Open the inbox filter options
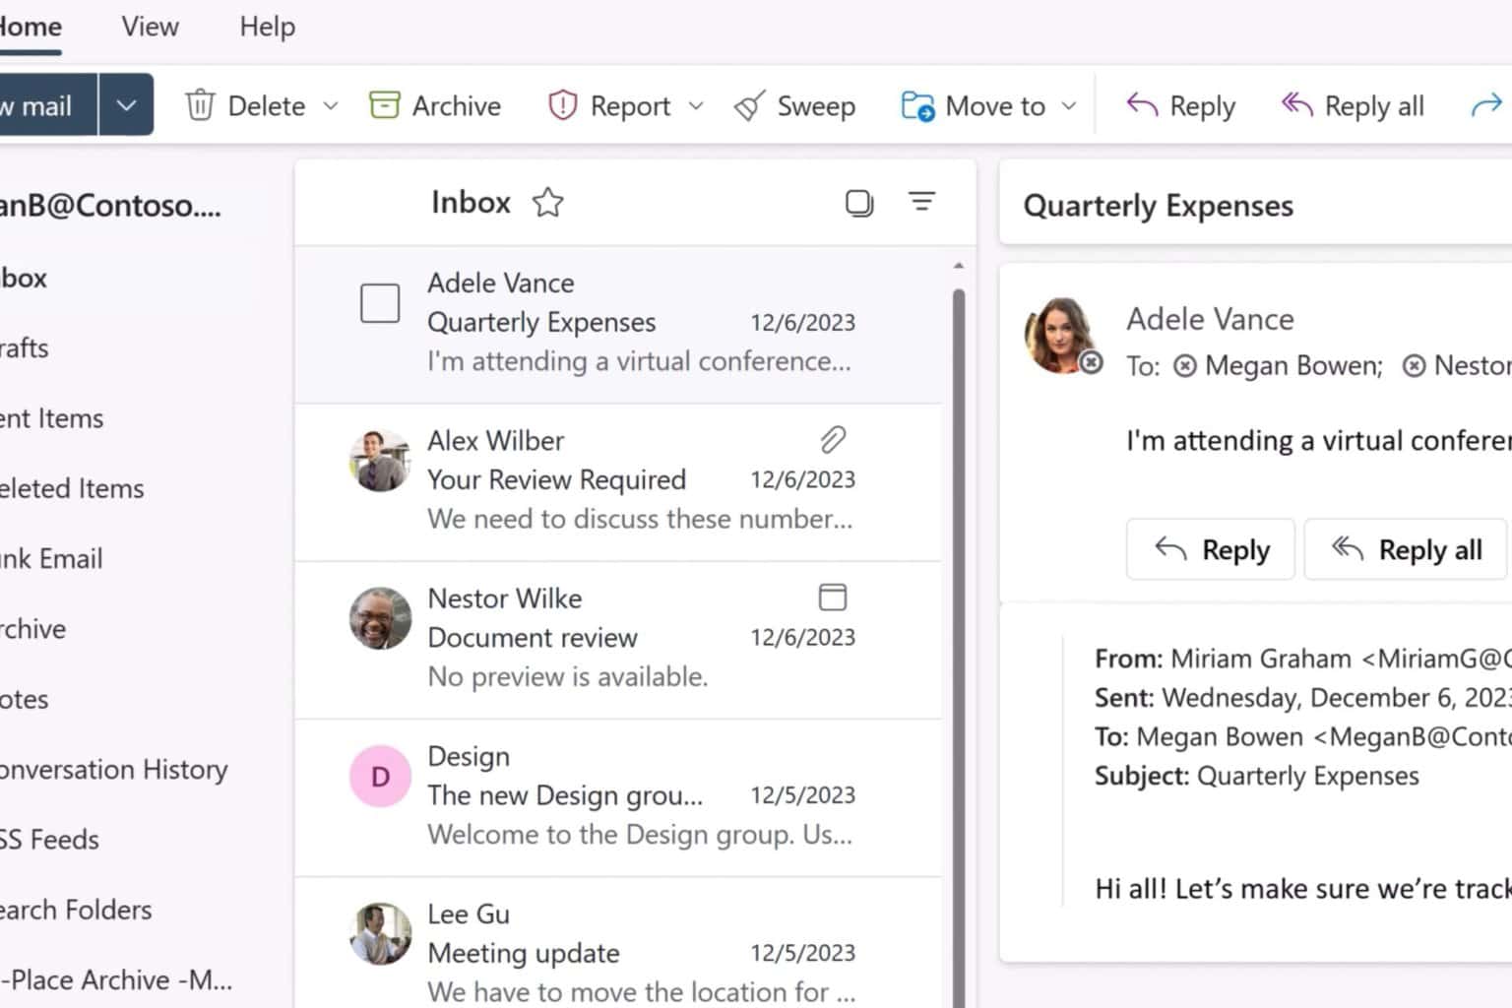 coord(921,202)
